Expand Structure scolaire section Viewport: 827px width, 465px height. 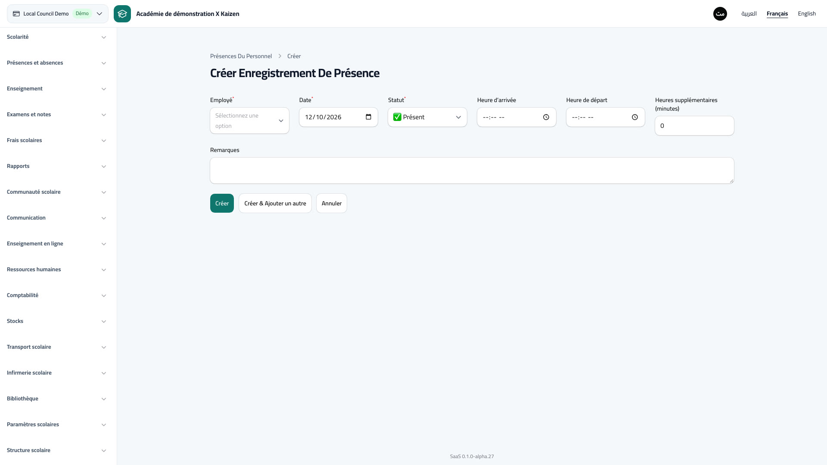[56, 450]
